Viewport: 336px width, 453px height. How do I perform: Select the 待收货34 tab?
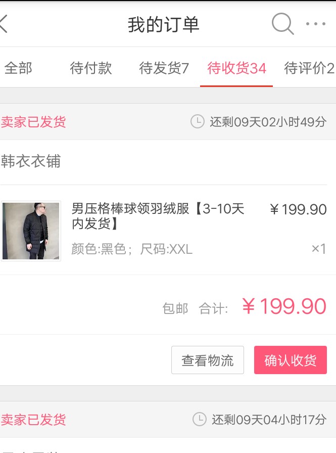click(236, 68)
